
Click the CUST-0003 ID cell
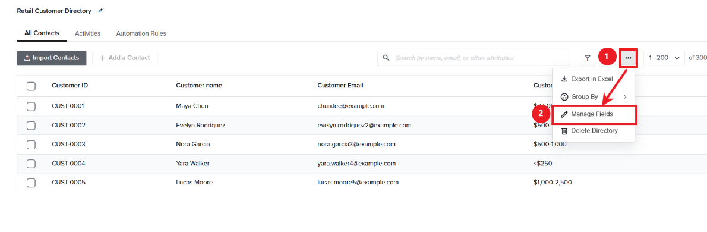[68, 145]
